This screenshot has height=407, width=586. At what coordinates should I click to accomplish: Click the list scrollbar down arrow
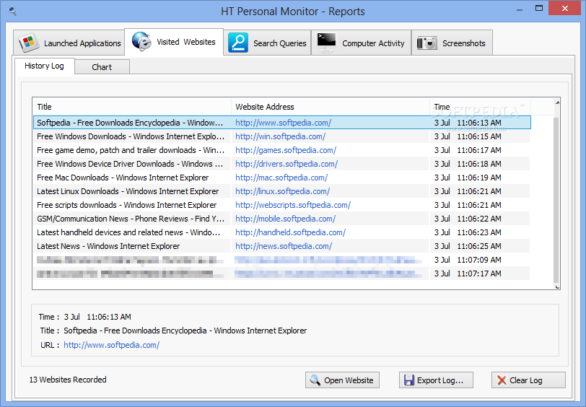557,286
